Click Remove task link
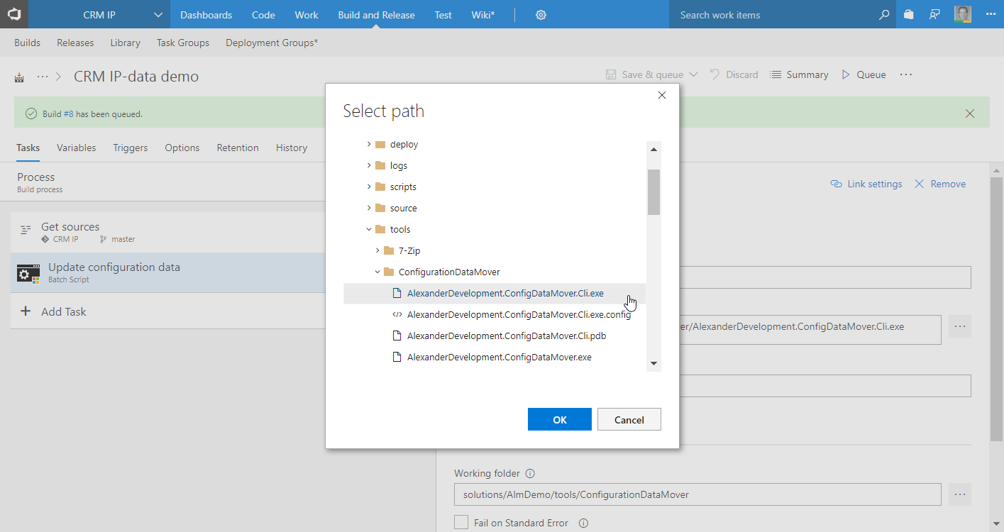1004x532 pixels. (x=940, y=184)
